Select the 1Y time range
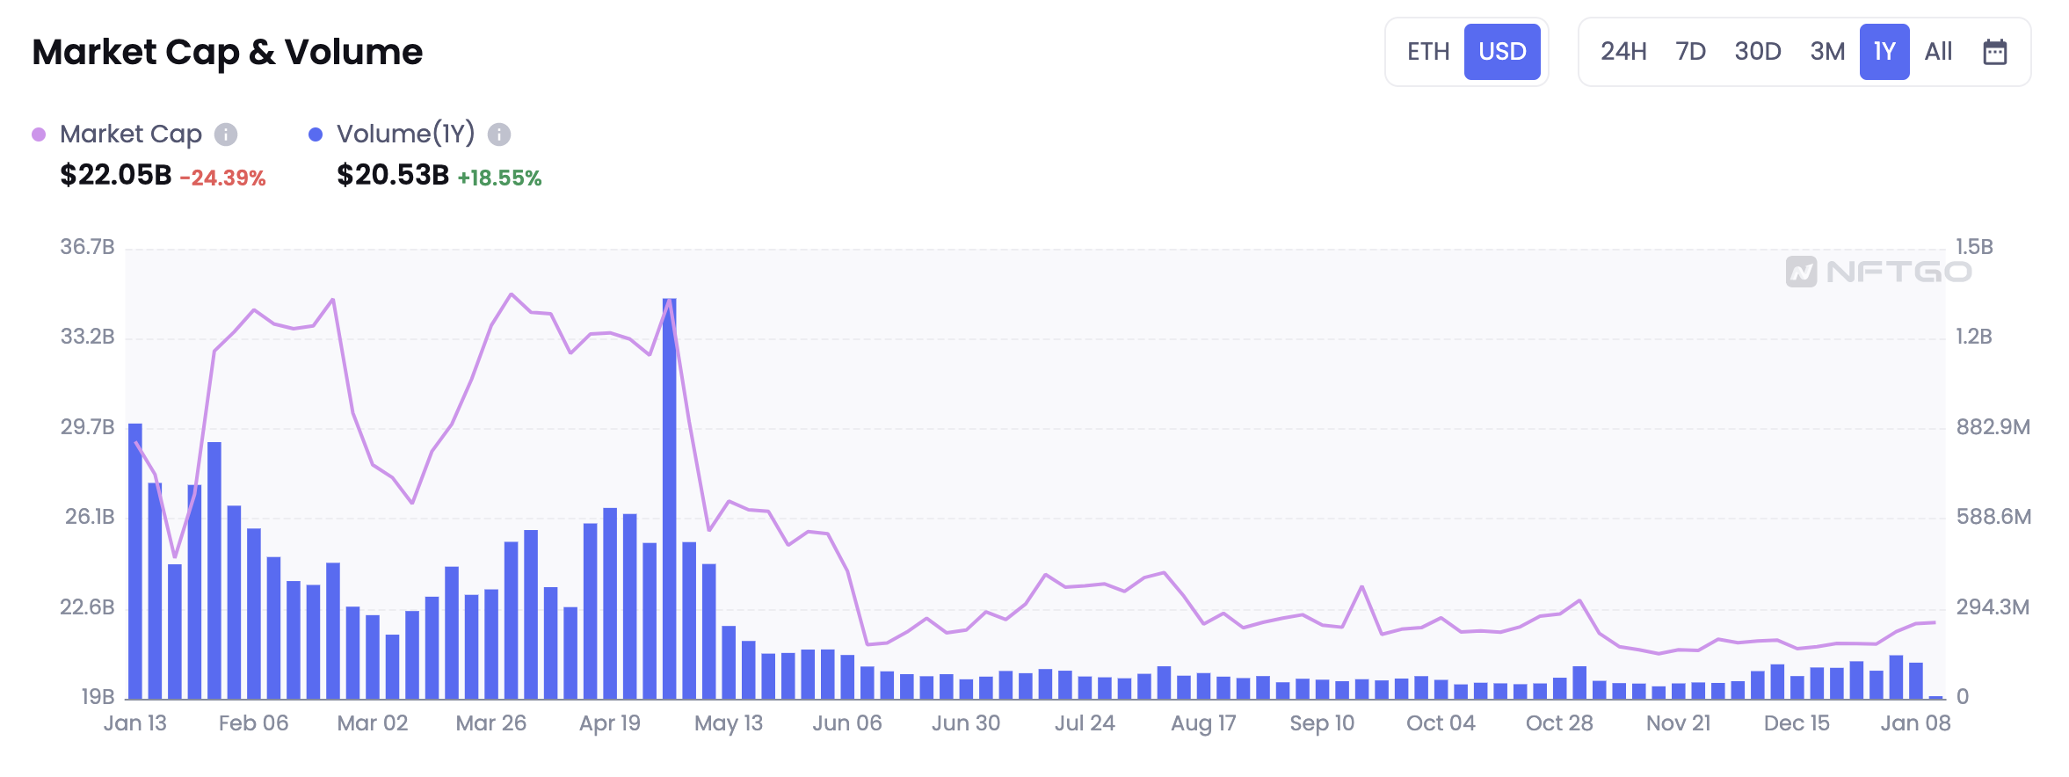 click(1884, 52)
